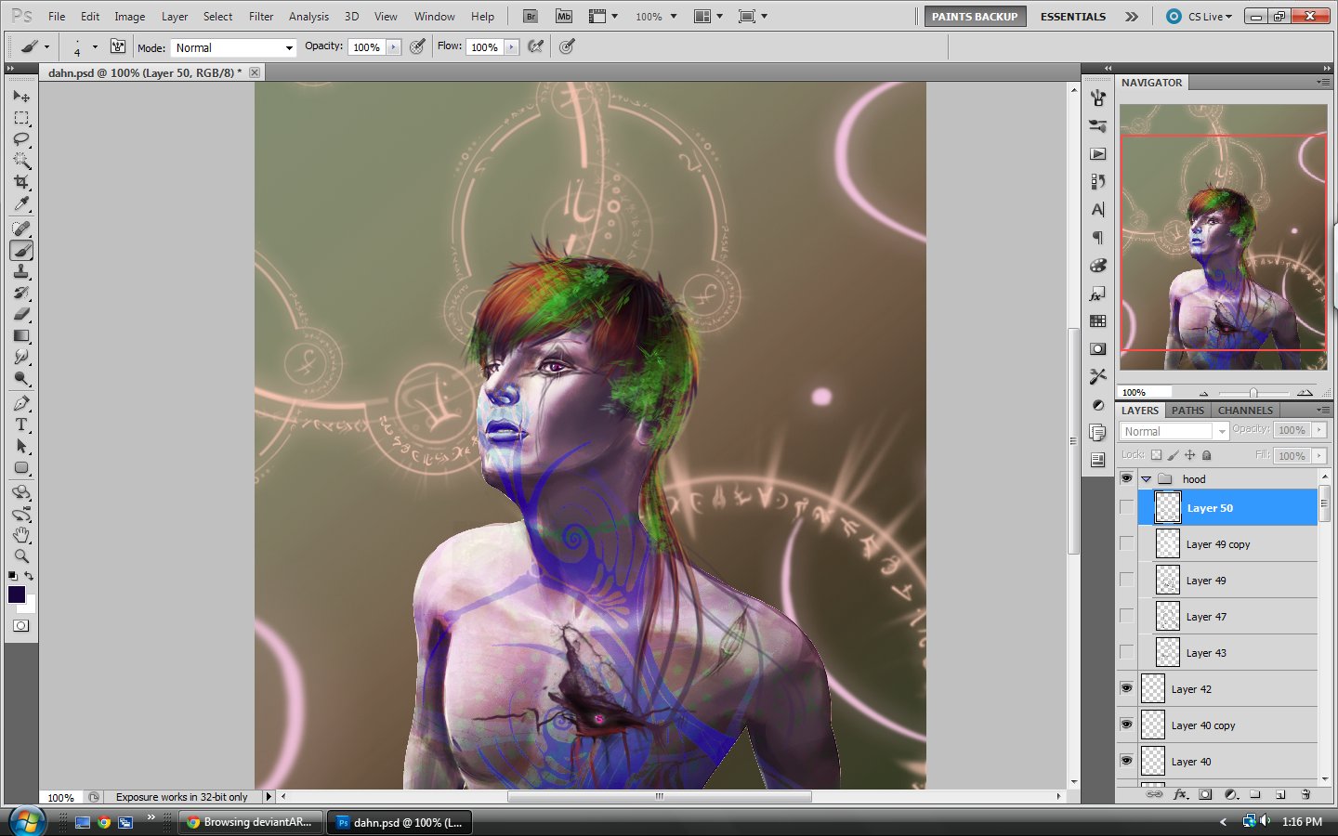1338x836 pixels.
Task: Select the Crop tool
Action: point(21,182)
